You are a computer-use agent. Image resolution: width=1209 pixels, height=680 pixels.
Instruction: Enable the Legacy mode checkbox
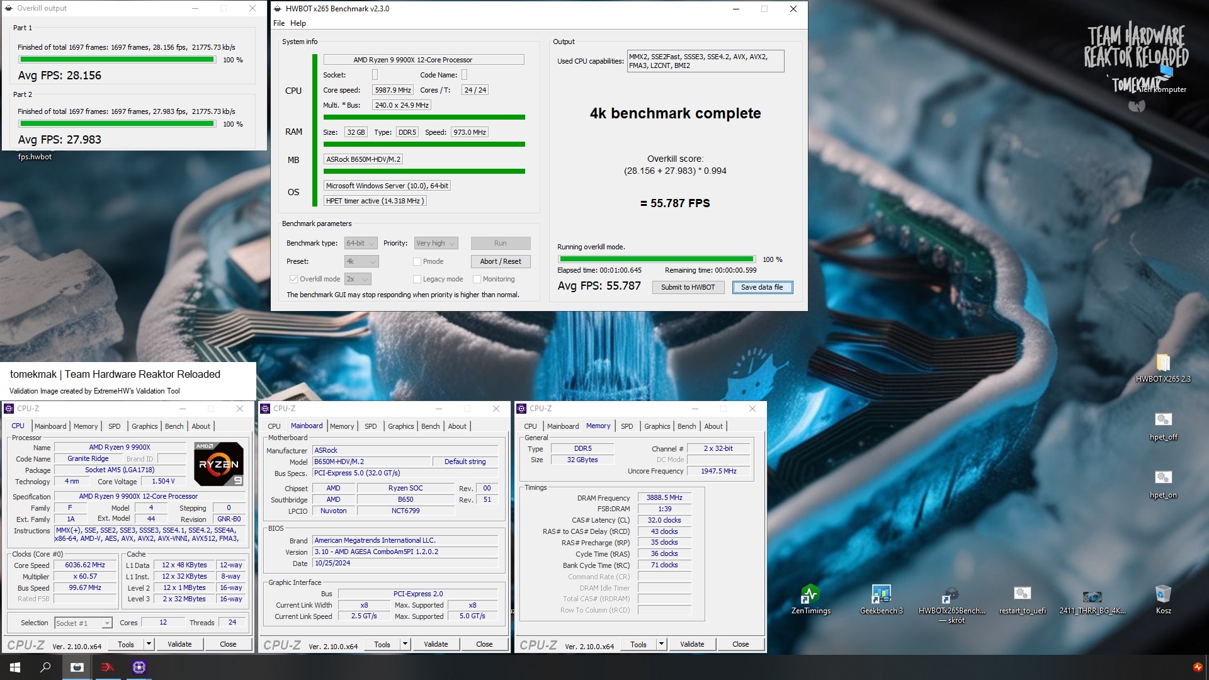pos(417,279)
